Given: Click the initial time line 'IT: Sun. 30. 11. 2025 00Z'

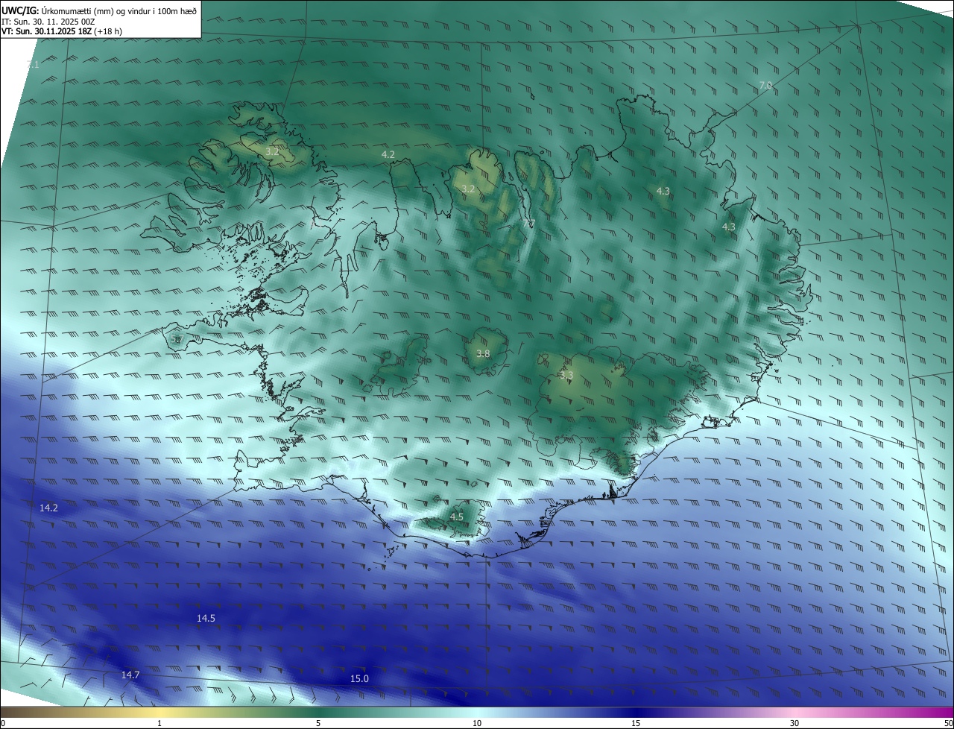Looking at the screenshot, I should tap(48, 22).
